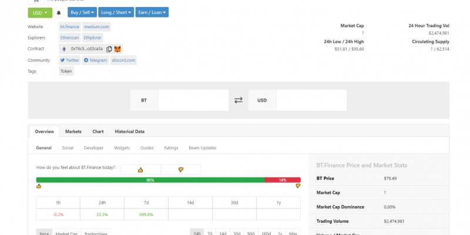Open the Ethplorer explorer link
Image resolution: width=470 pixels, height=235 pixels.
pos(93,38)
